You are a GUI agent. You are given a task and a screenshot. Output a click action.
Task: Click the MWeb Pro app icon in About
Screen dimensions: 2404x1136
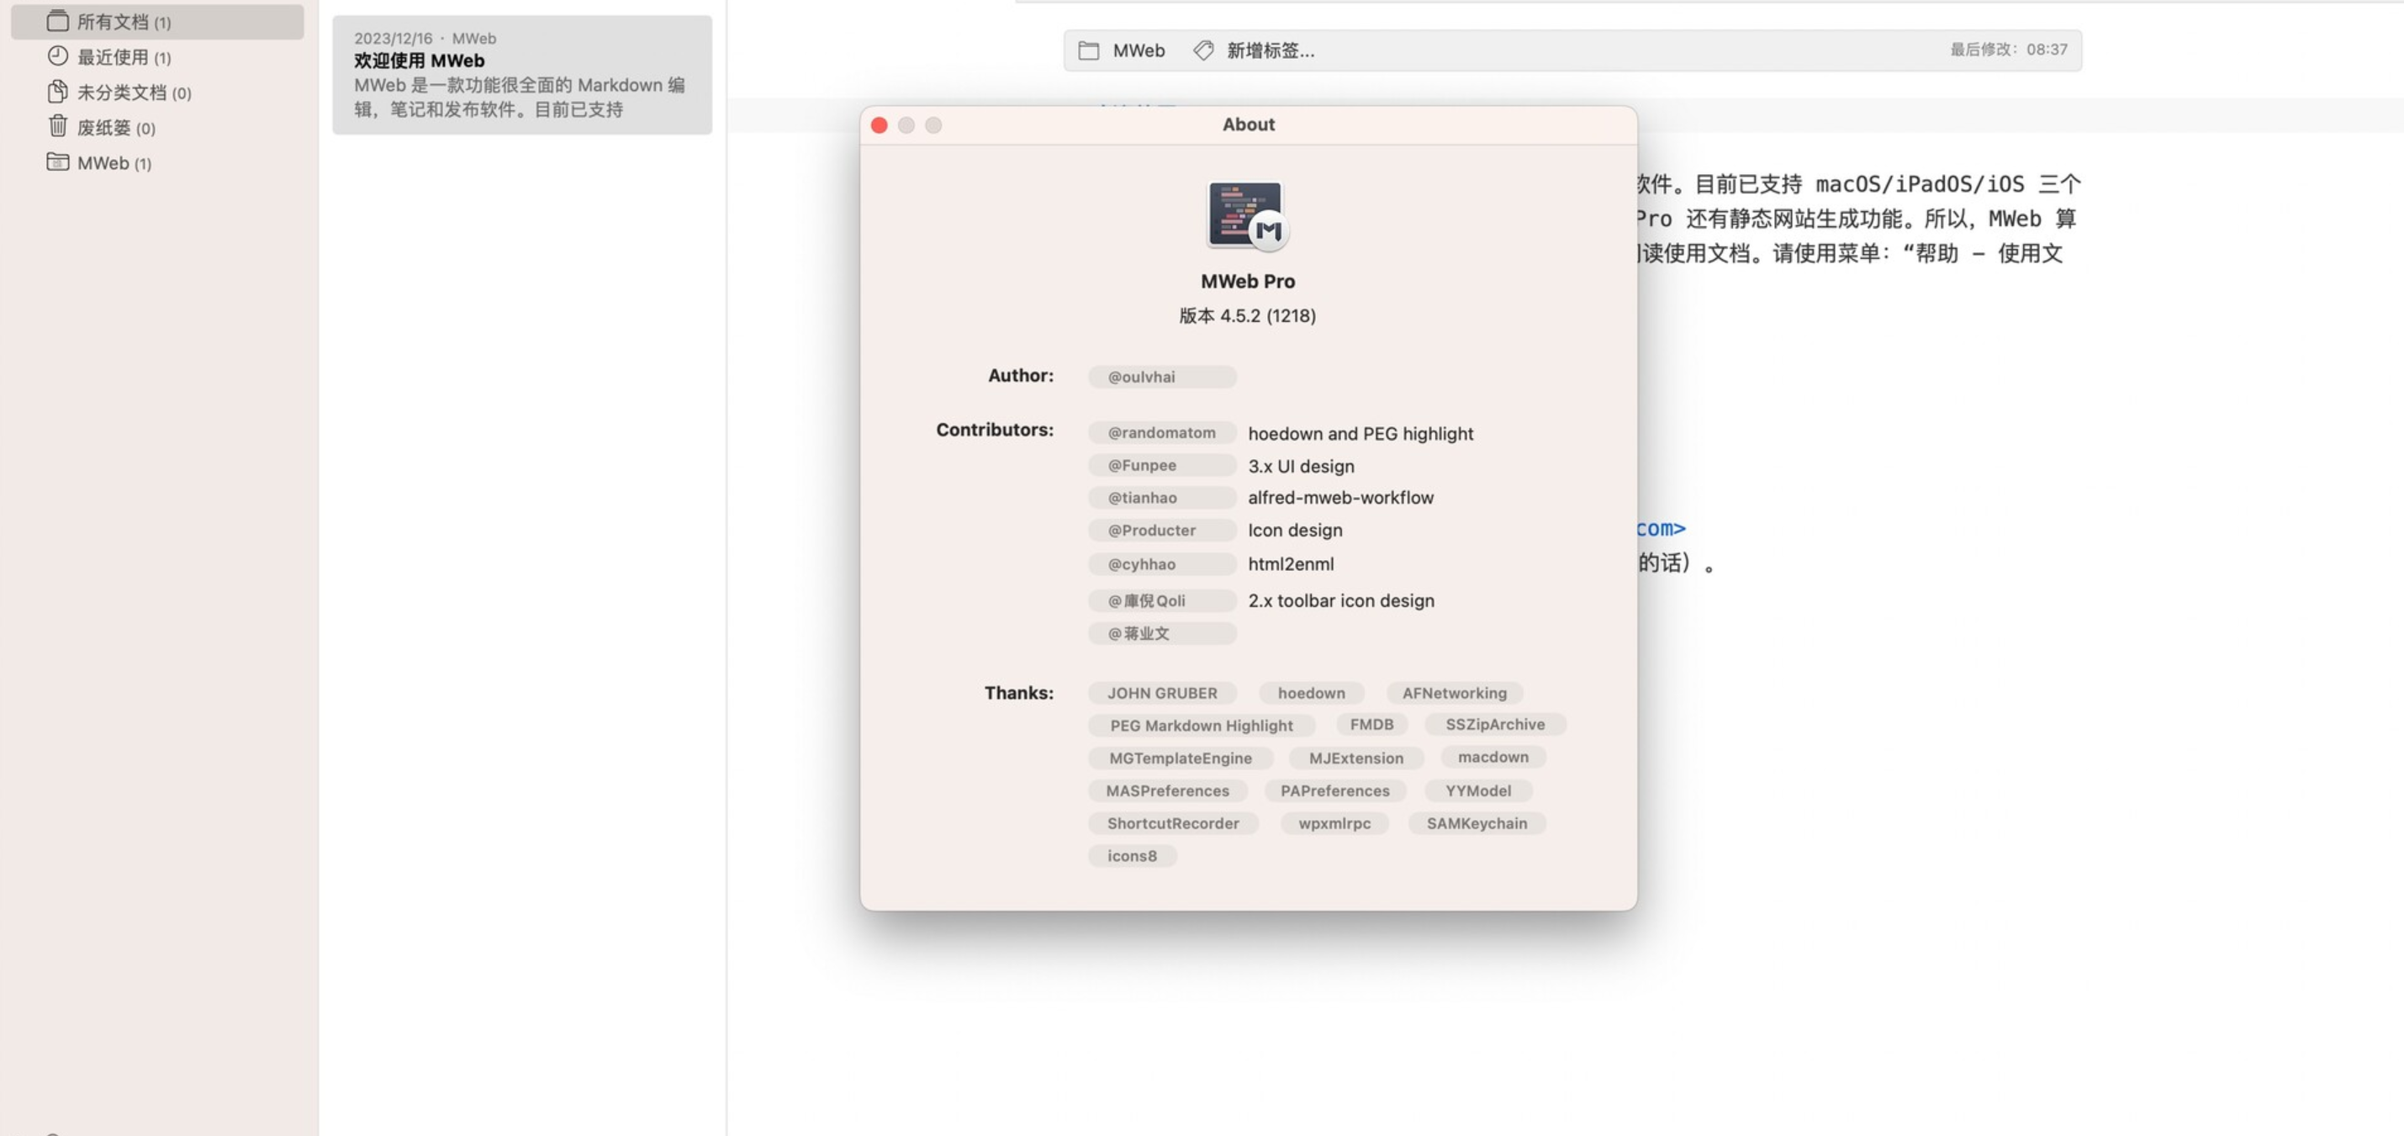(1248, 217)
